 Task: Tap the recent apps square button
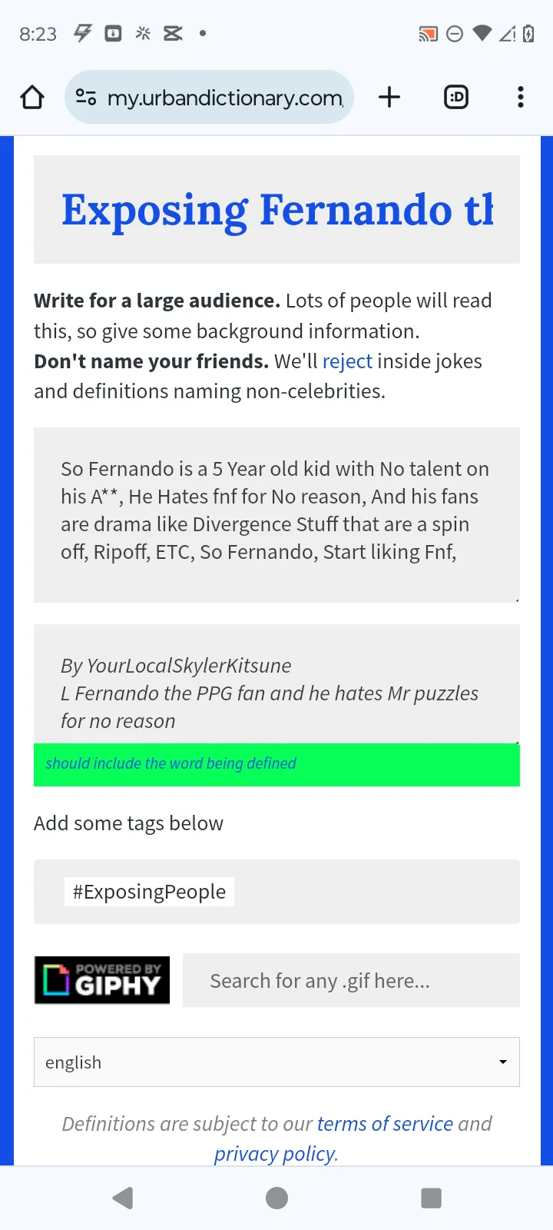431,1198
